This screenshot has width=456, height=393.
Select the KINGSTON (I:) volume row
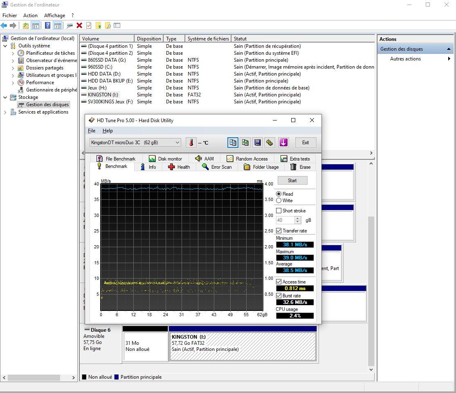(102, 95)
